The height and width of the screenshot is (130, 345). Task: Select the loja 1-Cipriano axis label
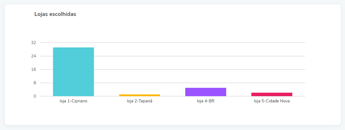coord(73,101)
